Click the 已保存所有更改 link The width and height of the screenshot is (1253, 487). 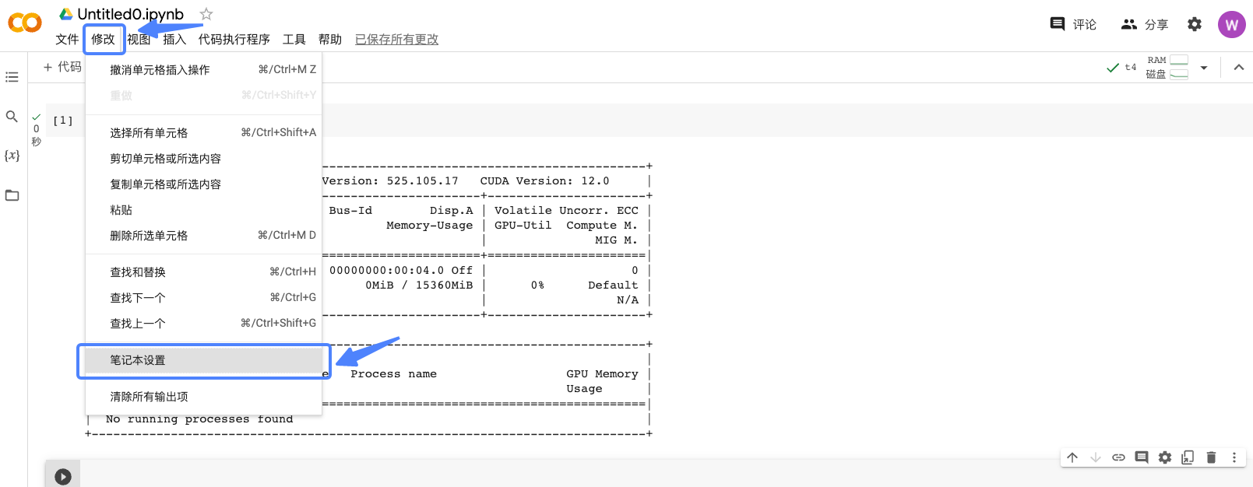click(396, 40)
